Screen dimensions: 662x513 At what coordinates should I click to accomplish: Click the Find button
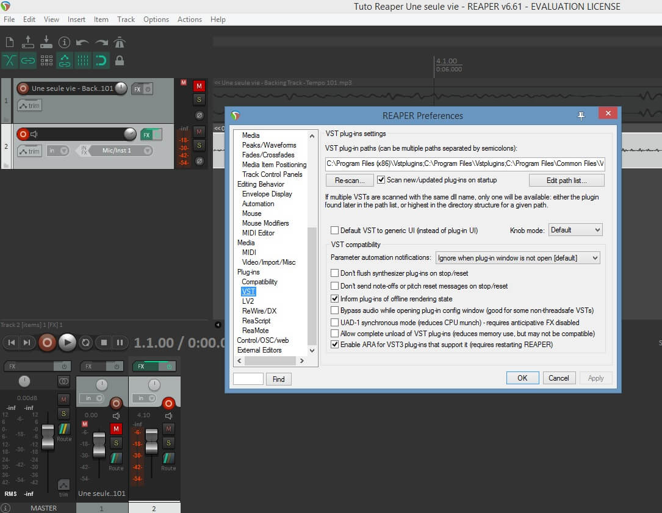(278, 379)
